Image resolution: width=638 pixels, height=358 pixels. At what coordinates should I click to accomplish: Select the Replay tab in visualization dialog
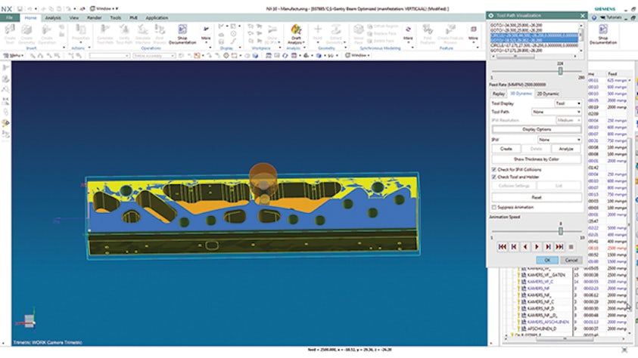tap(499, 94)
